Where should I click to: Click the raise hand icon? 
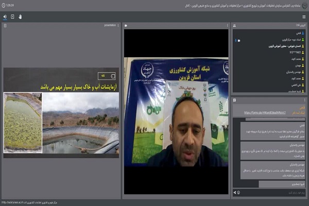20,16
